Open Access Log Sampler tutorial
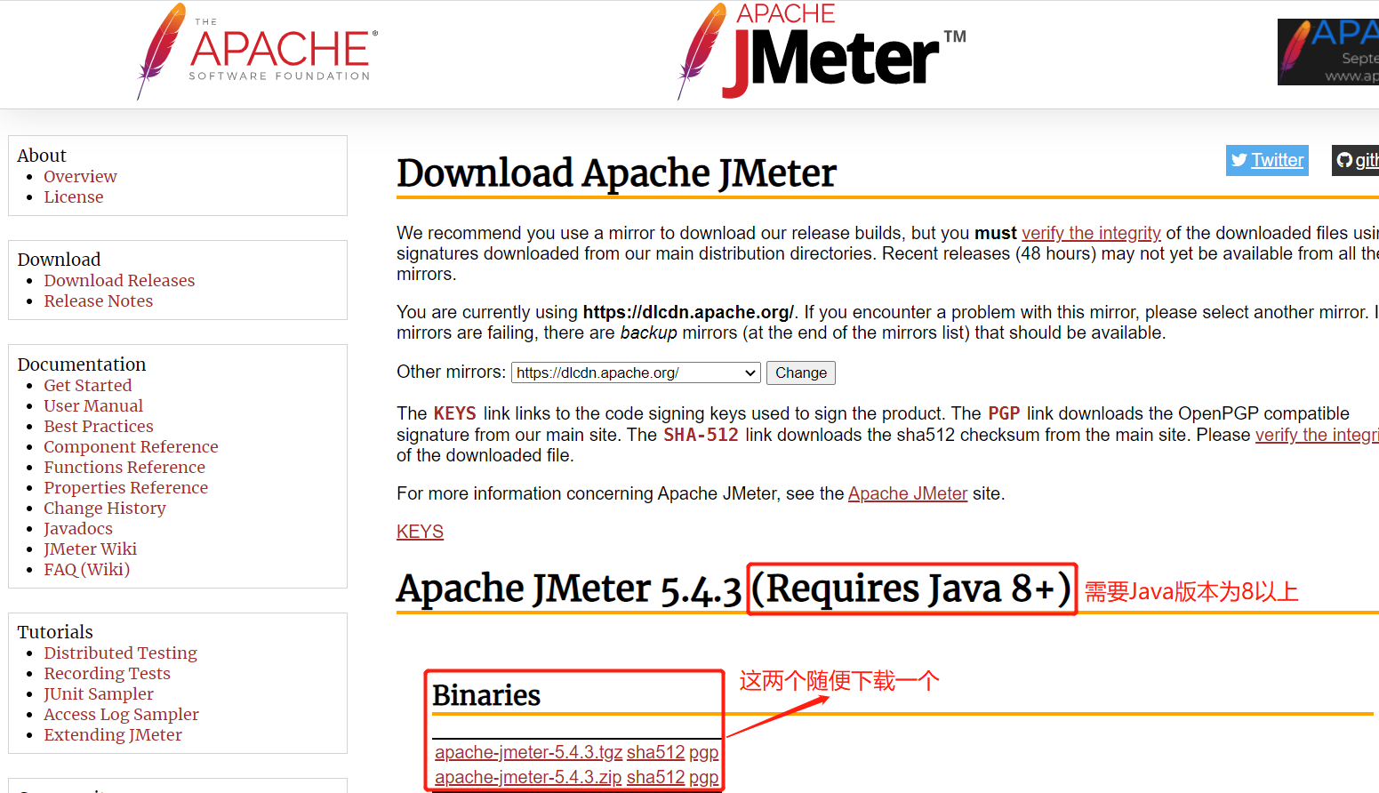Viewport: 1379px width, 793px height. [122, 714]
